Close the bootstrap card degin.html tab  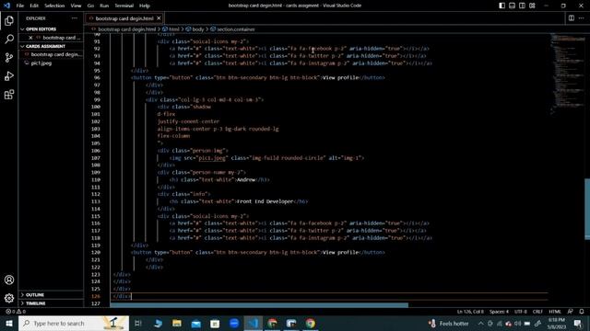(x=159, y=18)
